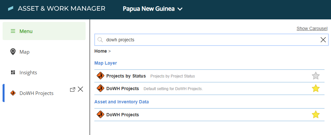331x135 pixels.
Task: Click the Show Carousel link
Action: [312, 28]
